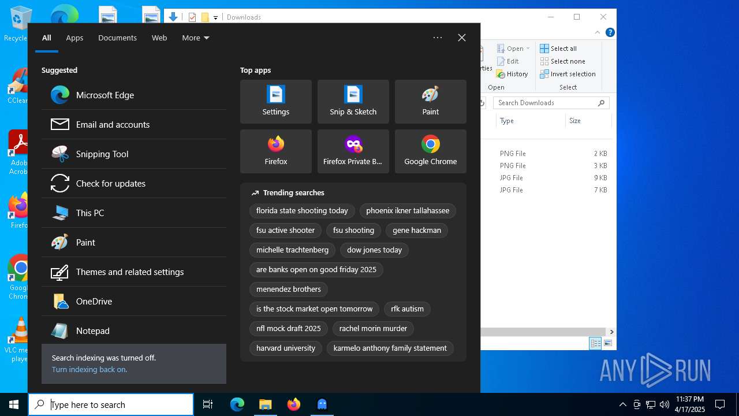
Task: Switch Explorer to large icons view
Action: (607, 343)
